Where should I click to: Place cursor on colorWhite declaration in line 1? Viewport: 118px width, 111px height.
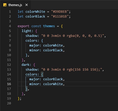tap(35, 12)
